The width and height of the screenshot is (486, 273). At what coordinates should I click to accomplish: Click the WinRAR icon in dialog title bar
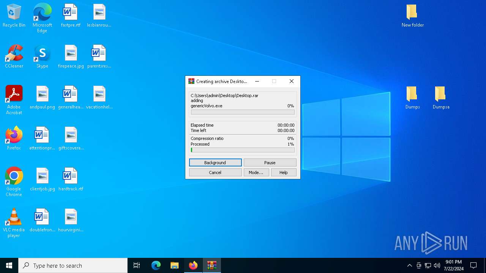coord(191,81)
